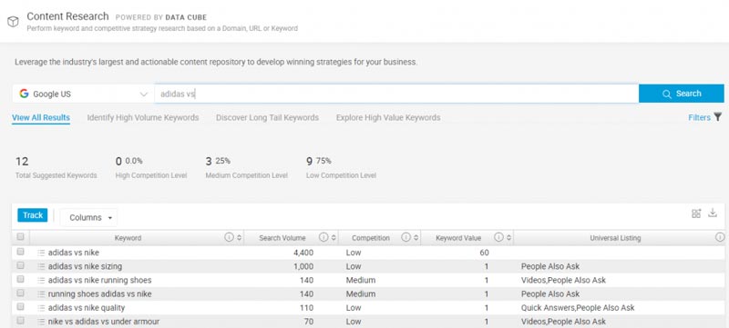Screen dimensions: 729x328
Task: Switch to View All Results tab
Action: pos(41,118)
